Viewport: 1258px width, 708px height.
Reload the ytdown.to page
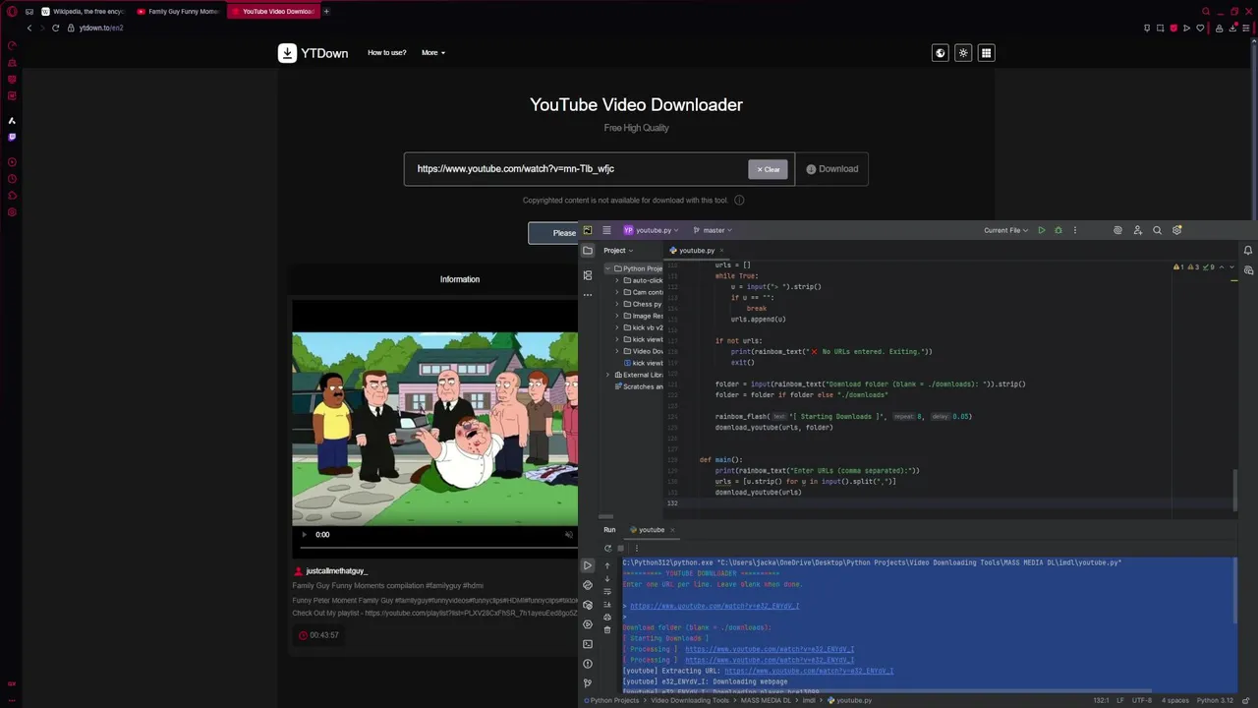point(56,28)
